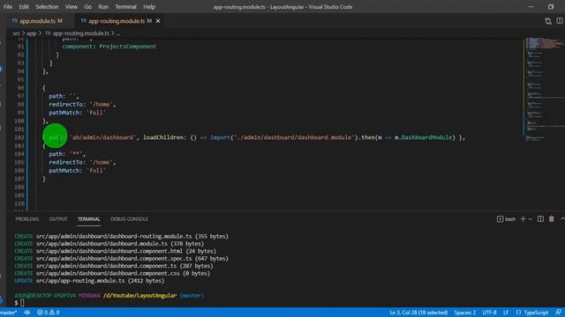Click pathMatch 'full' on line 99
The width and height of the screenshot is (565, 317).
point(77,113)
